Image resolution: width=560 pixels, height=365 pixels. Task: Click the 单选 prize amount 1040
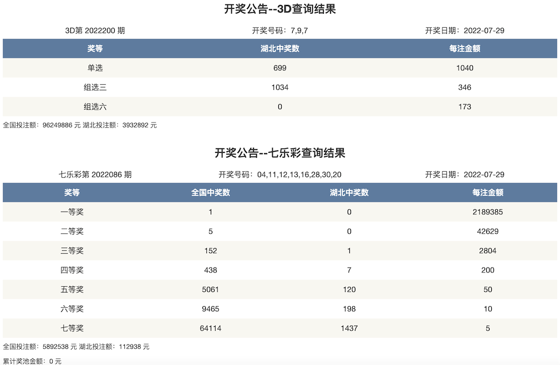coord(465,68)
